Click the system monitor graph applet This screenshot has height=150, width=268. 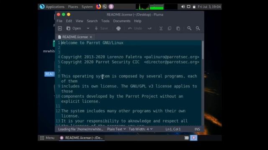pyautogui.click(x=156, y=7)
